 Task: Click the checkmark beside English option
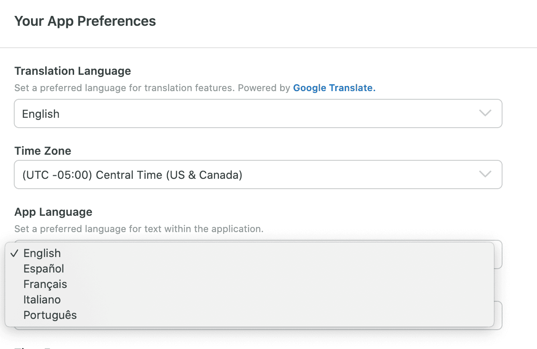click(14, 253)
